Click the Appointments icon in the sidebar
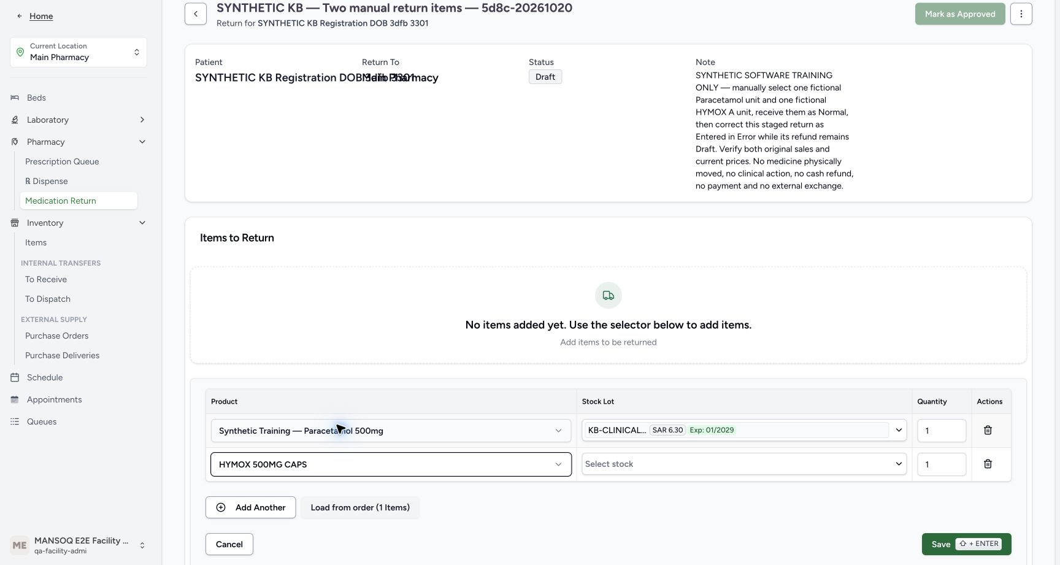This screenshot has height=565, width=1060. 15,399
